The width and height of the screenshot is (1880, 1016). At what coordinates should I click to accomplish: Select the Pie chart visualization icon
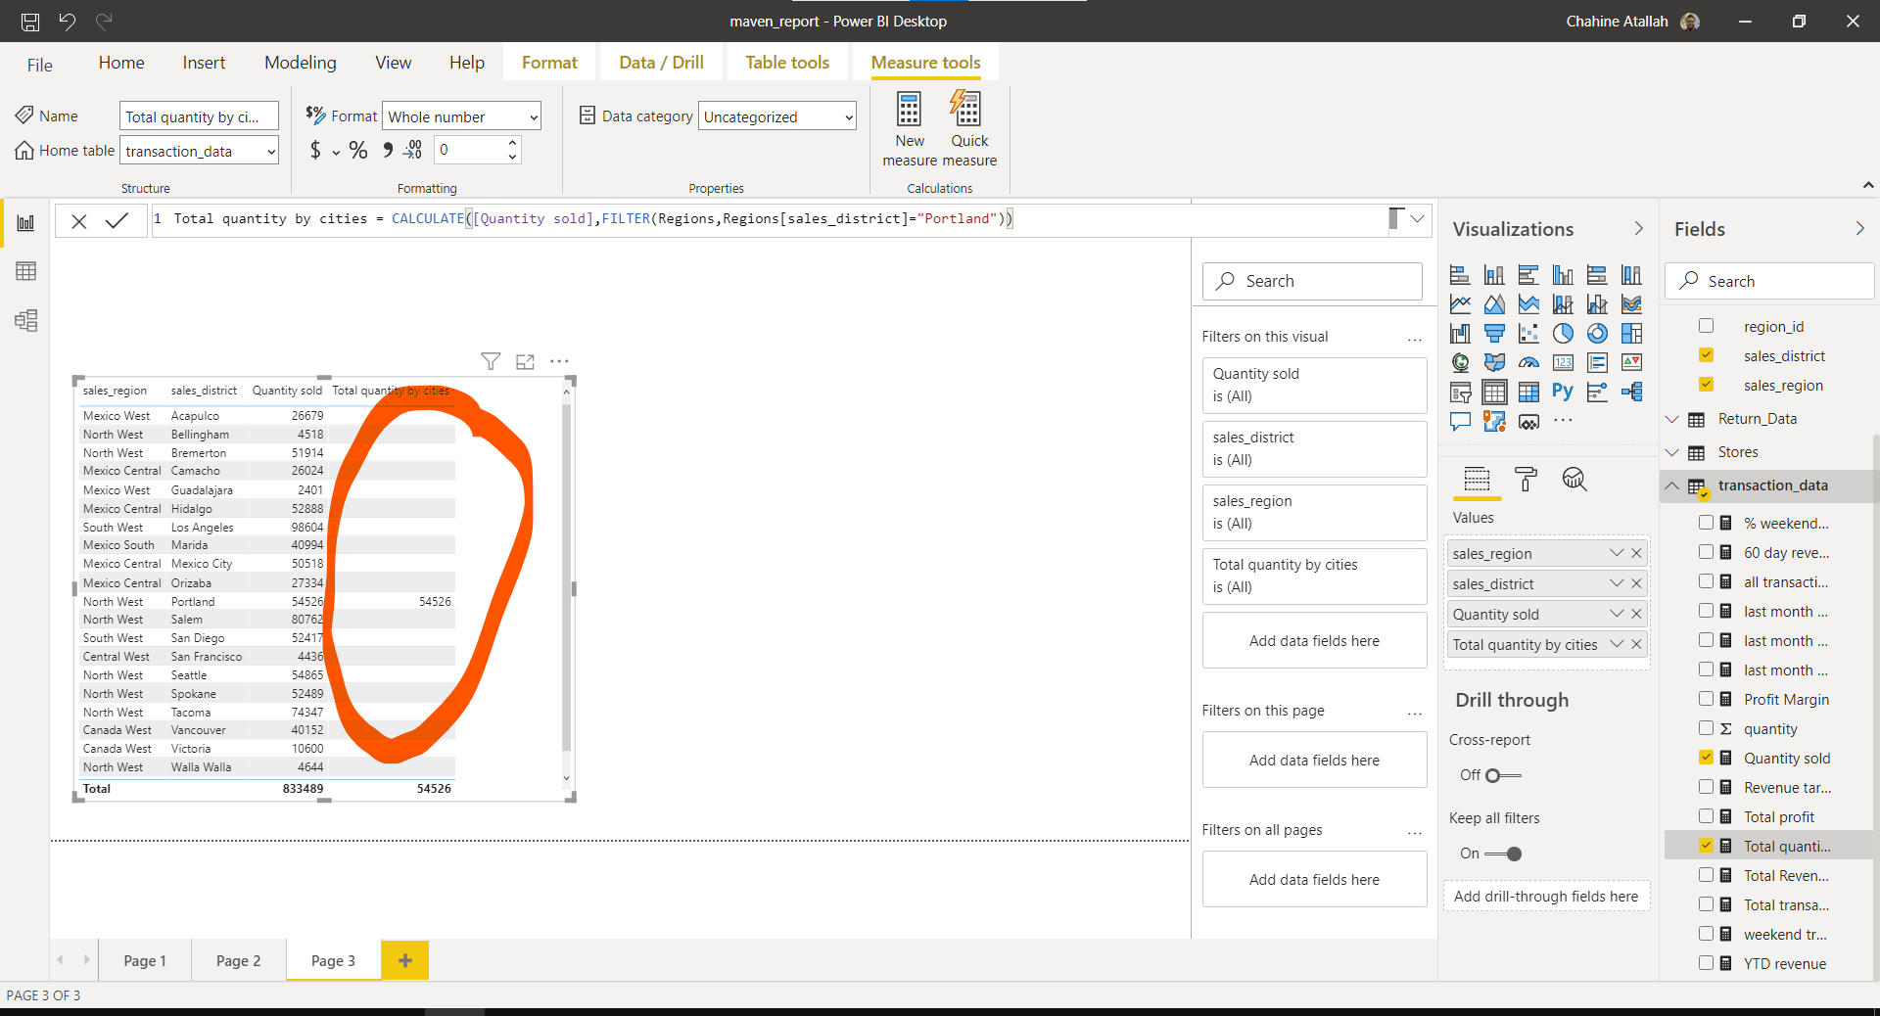point(1563,334)
